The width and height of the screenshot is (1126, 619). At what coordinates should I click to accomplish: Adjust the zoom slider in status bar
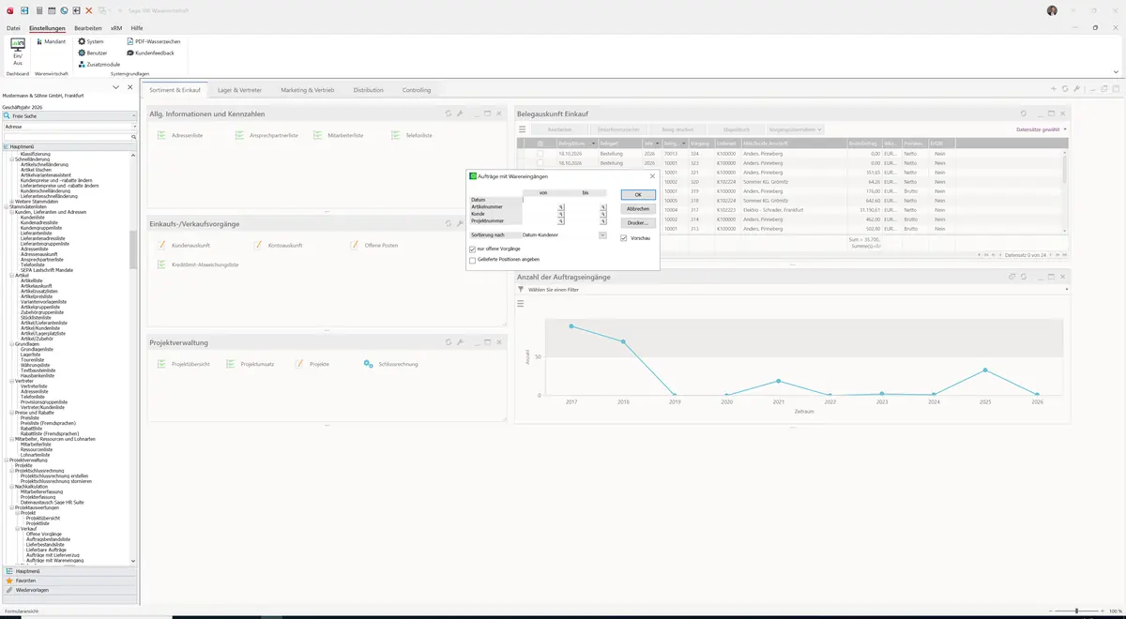[x=1076, y=611]
